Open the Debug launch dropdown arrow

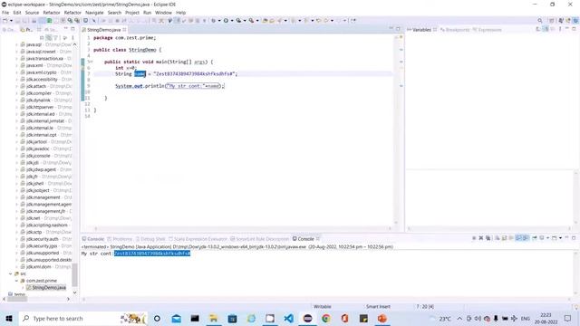point(219,21)
